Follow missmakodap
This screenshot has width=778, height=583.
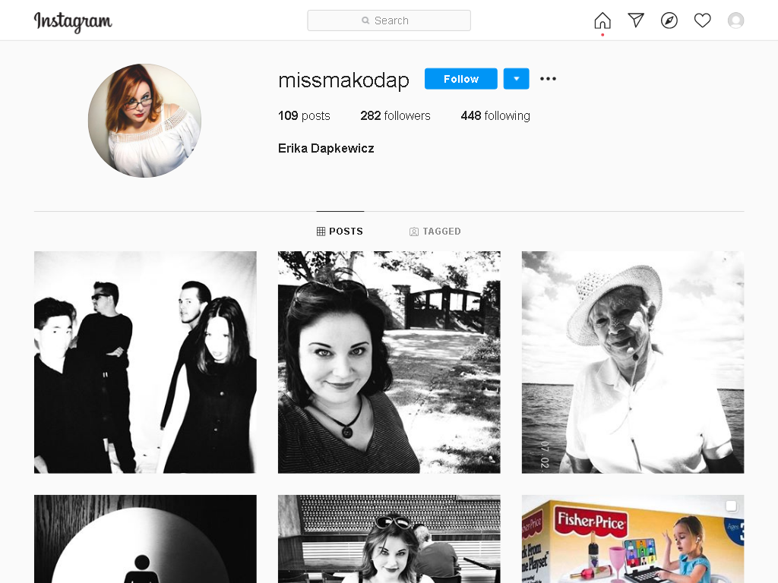pos(461,79)
